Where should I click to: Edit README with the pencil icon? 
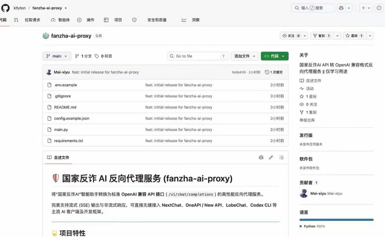[x=271, y=158]
